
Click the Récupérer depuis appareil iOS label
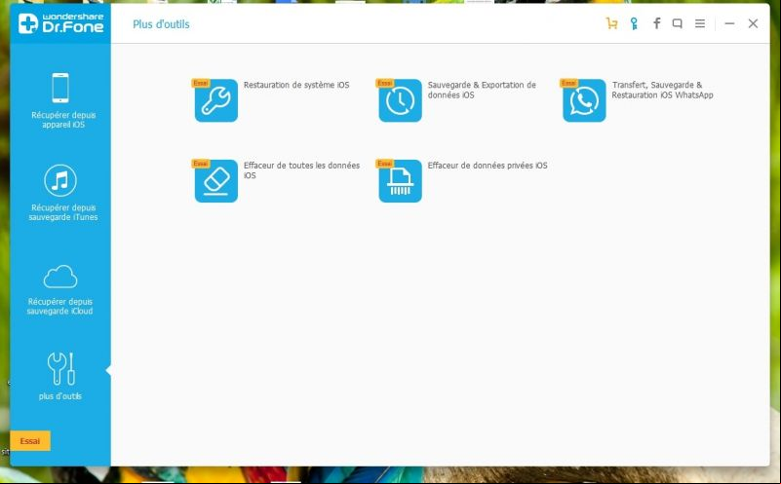click(x=63, y=120)
